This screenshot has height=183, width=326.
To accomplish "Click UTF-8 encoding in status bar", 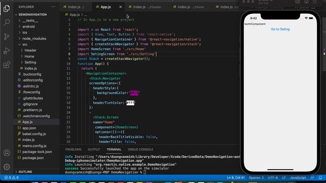I will 273,177.
